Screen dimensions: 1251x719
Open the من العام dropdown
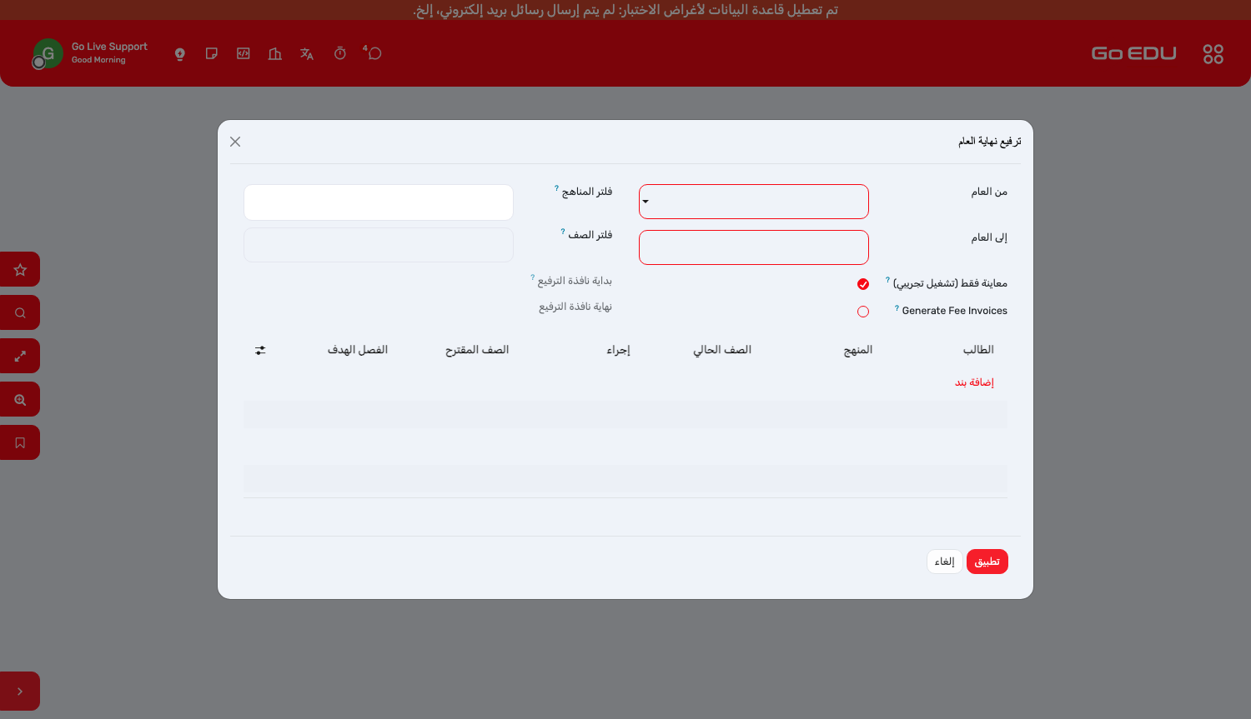coord(754,202)
